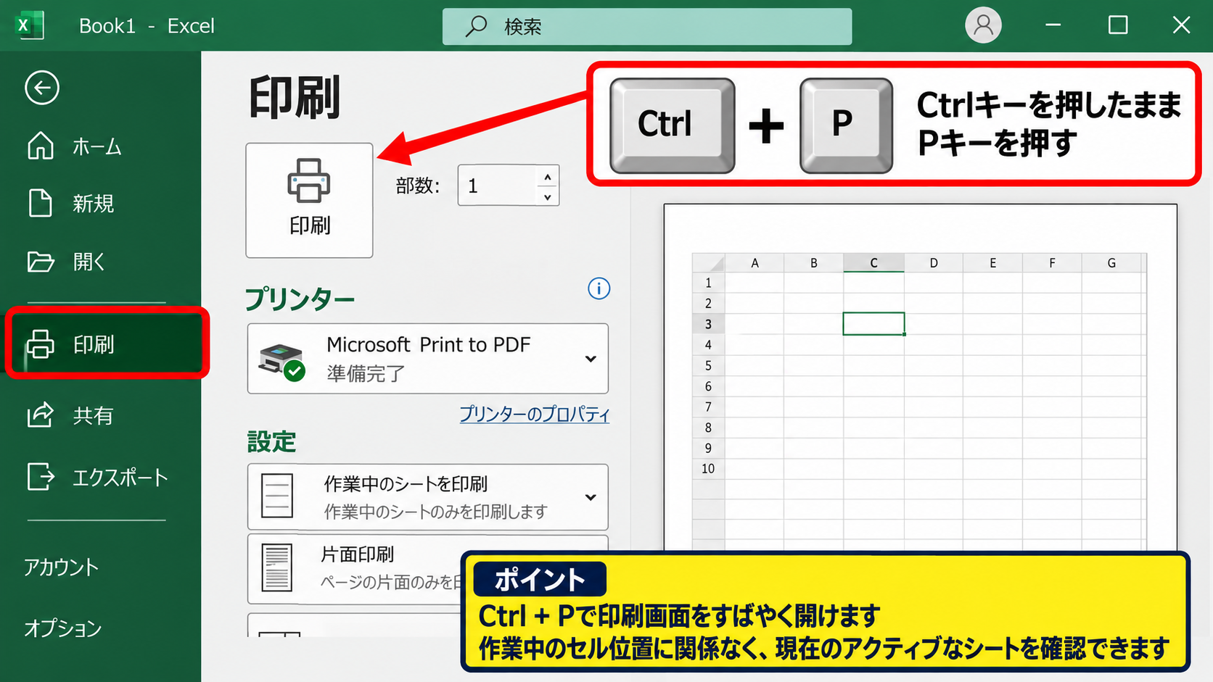Open the 片面印刷 dropdown
This screenshot has width=1213, height=682.
pyautogui.click(x=428, y=569)
